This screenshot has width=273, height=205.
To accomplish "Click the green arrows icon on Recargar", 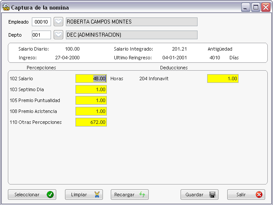I will [142, 194].
